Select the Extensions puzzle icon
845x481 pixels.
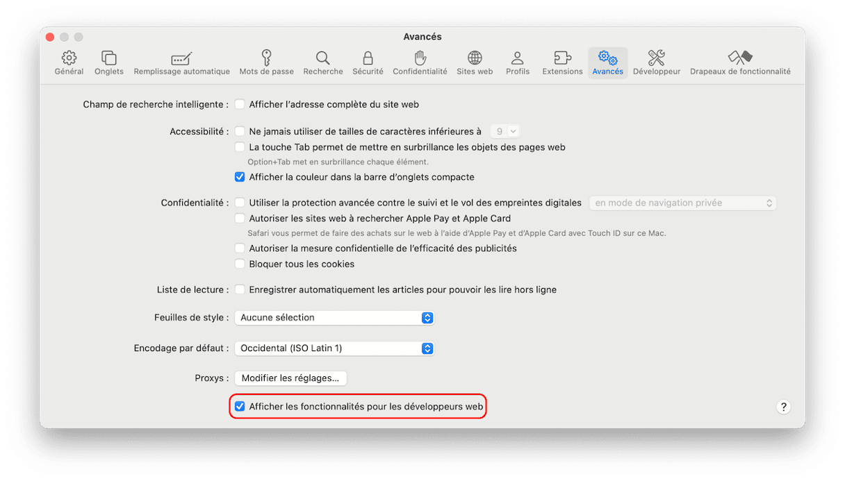pos(562,58)
